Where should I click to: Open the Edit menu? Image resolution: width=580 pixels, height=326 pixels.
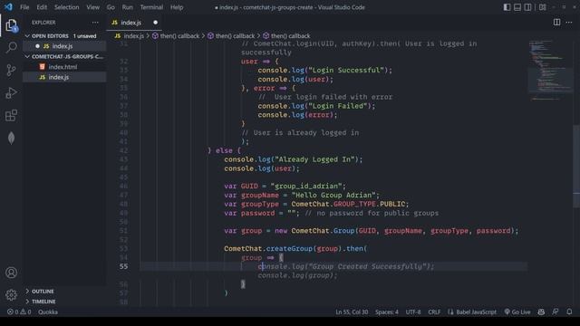42,7
